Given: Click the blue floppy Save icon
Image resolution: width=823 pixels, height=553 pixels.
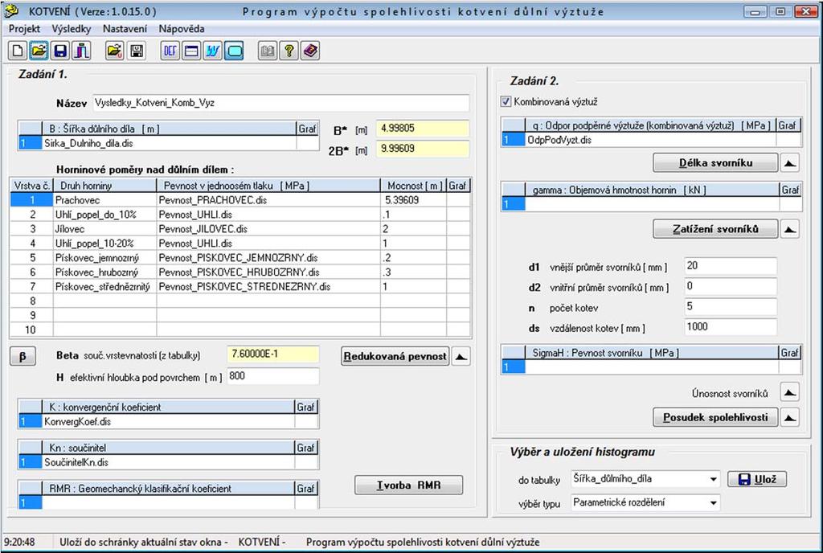Looking at the screenshot, I should (x=60, y=51).
